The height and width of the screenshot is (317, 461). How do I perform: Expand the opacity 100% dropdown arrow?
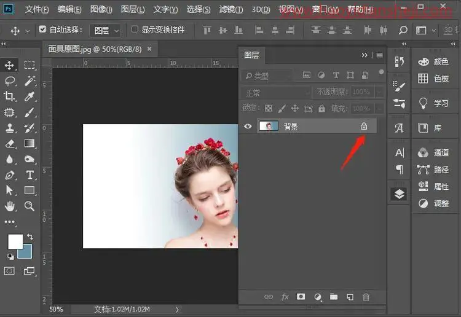[380, 92]
